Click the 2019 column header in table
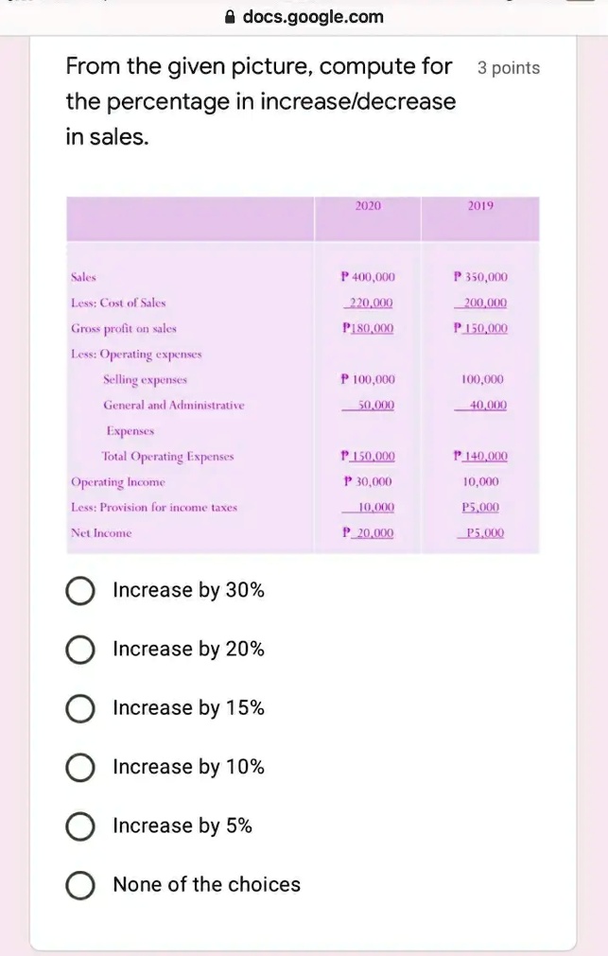The image size is (608, 956). (x=480, y=206)
